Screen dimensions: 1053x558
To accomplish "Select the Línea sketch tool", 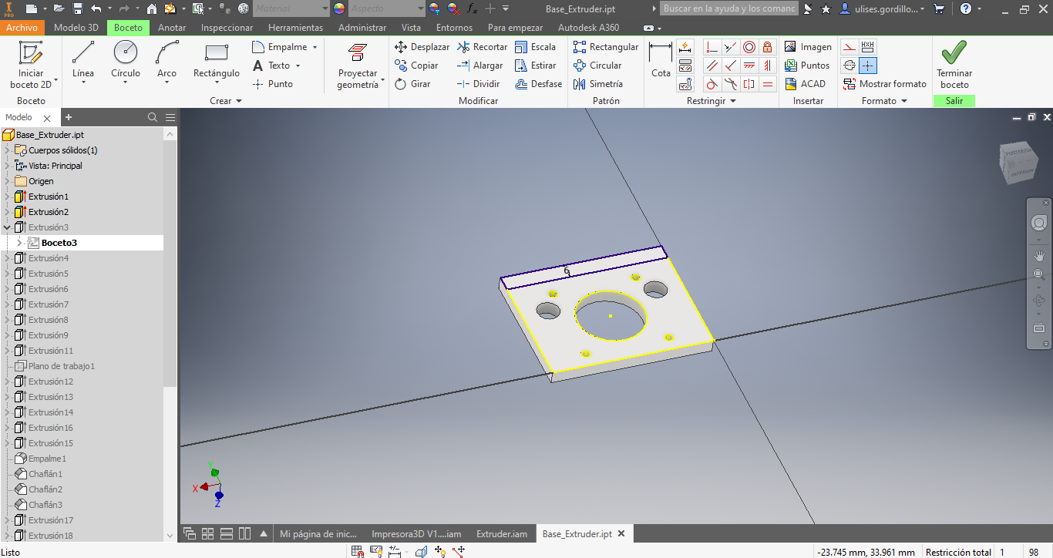I will point(83,62).
